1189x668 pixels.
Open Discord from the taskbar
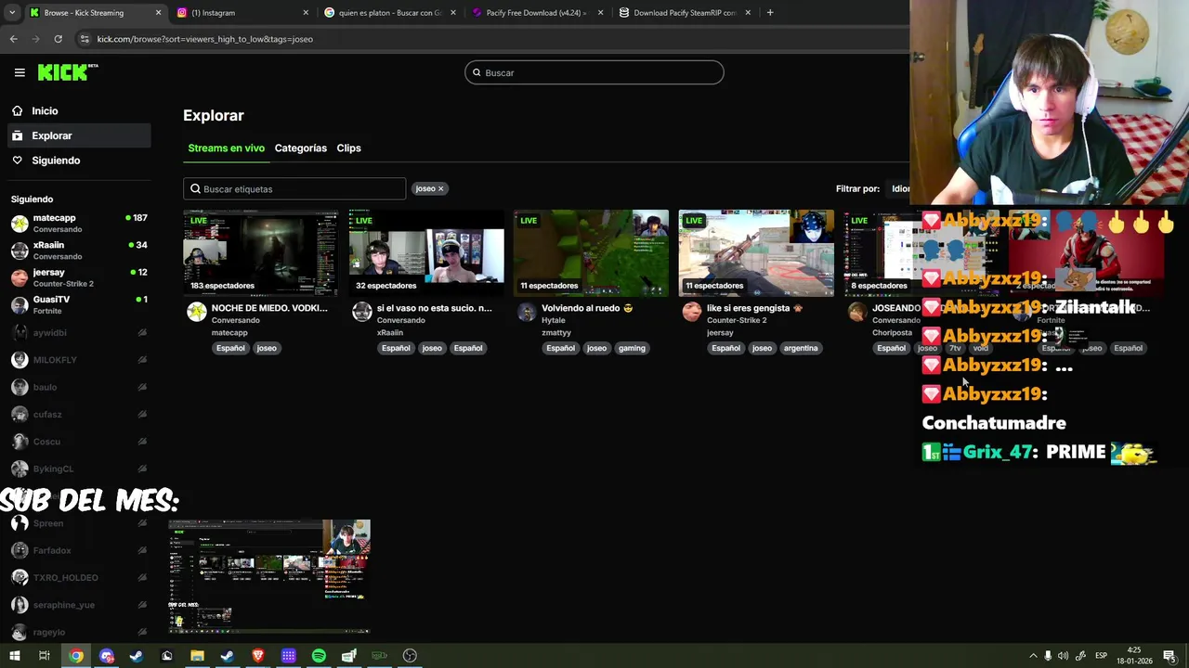pos(106,656)
